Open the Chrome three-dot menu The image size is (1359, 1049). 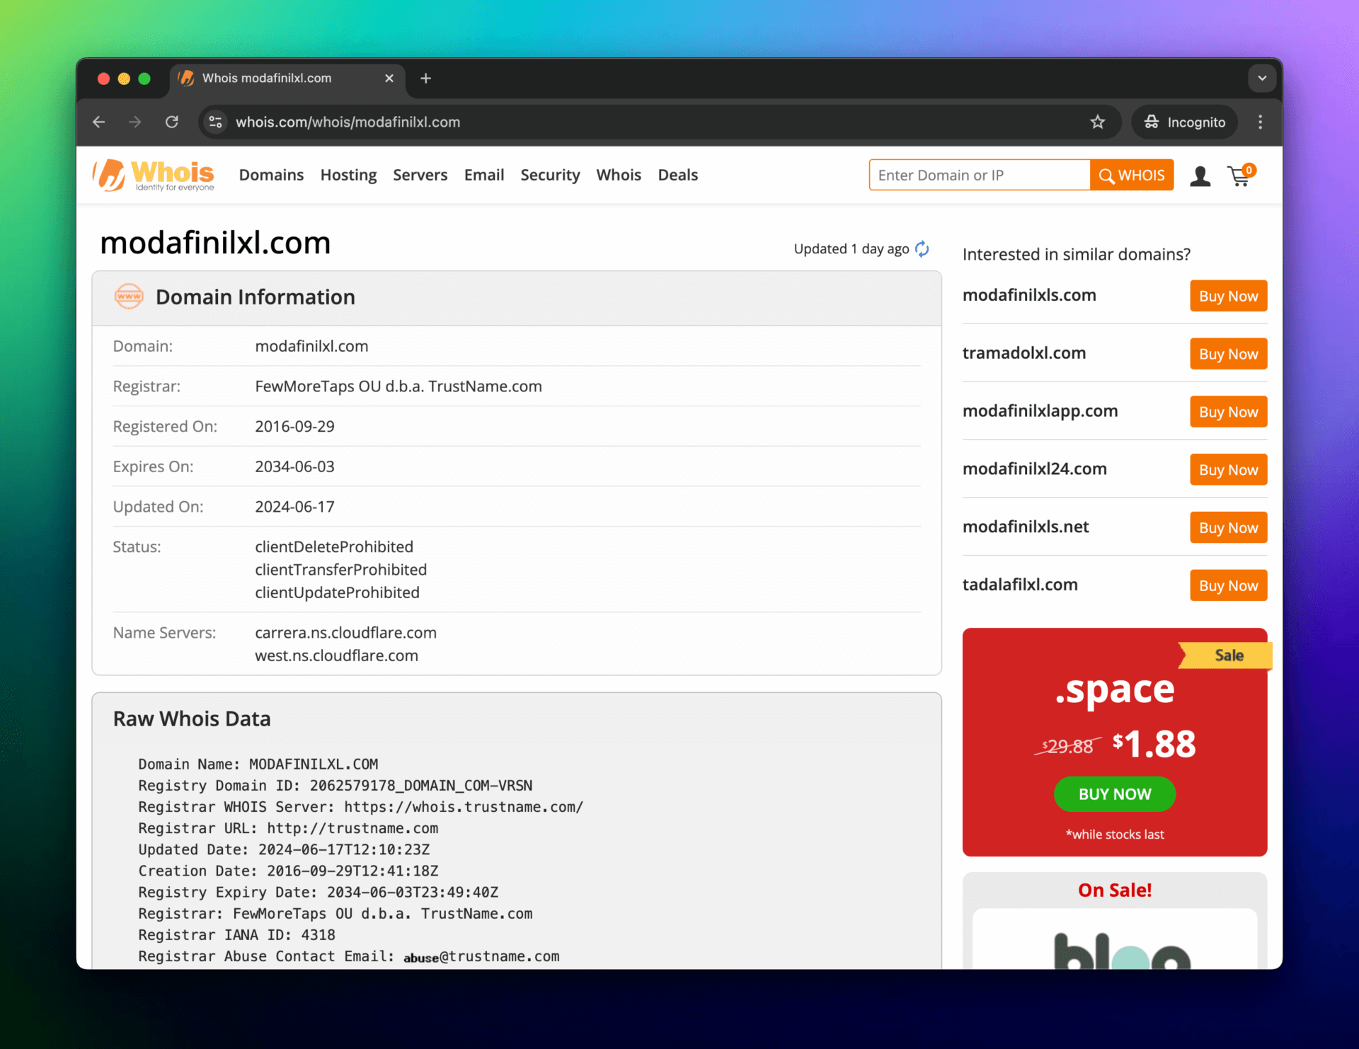1260,122
